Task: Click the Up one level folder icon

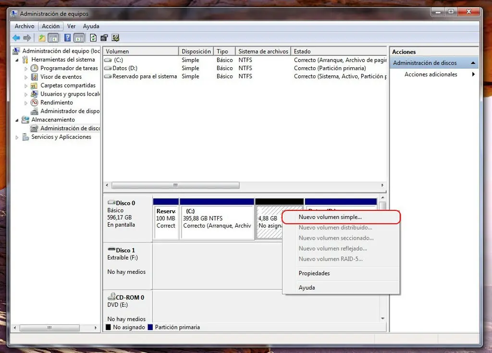Action: 42,38
